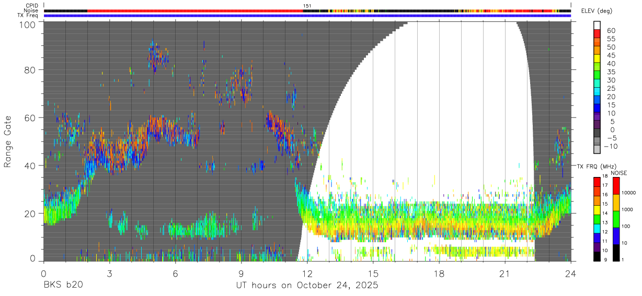Click the black 9 MHz TX frequency swatch
This screenshot has height=296, width=642.
[598, 257]
